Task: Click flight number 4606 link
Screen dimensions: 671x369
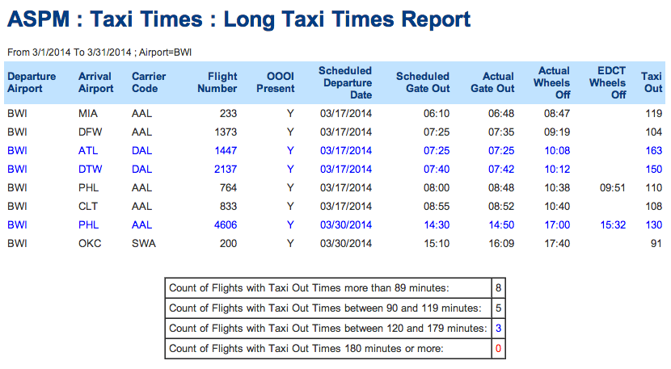Action: coord(225,225)
